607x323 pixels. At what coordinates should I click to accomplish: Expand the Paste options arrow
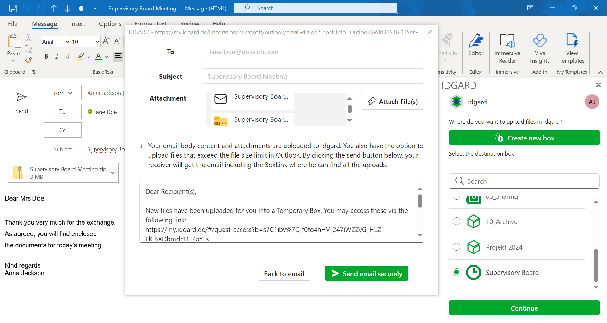[x=14, y=60]
